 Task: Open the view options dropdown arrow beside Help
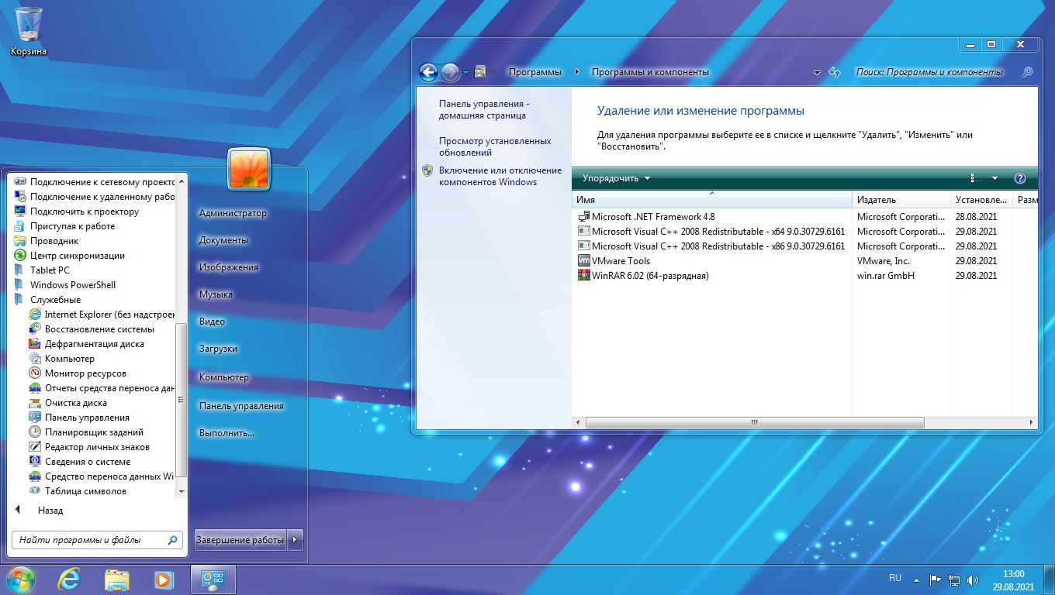click(x=995, y=178)
